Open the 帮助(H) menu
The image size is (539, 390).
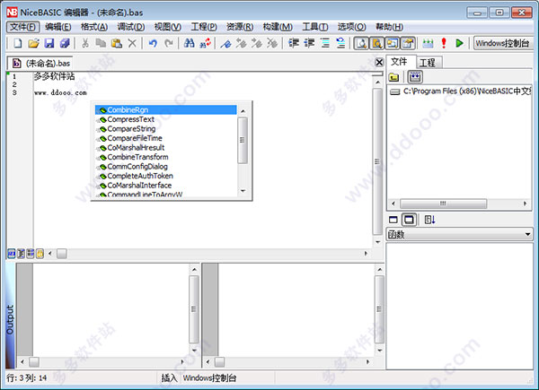(389, 27)
